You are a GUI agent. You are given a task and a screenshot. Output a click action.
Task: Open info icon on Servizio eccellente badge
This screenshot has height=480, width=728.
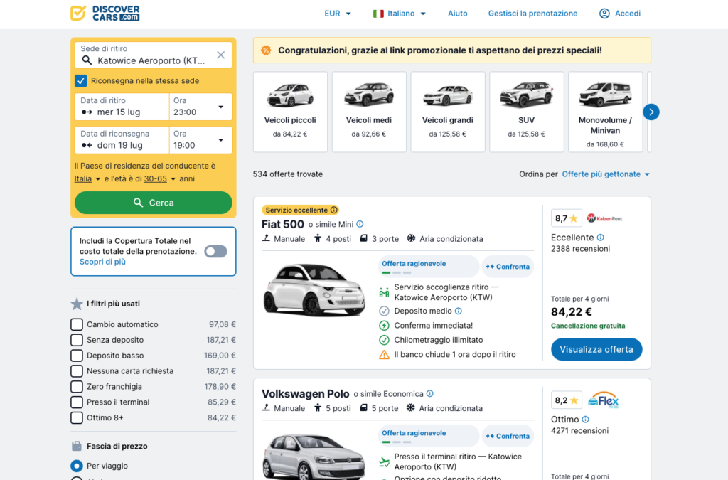(334, 210)
